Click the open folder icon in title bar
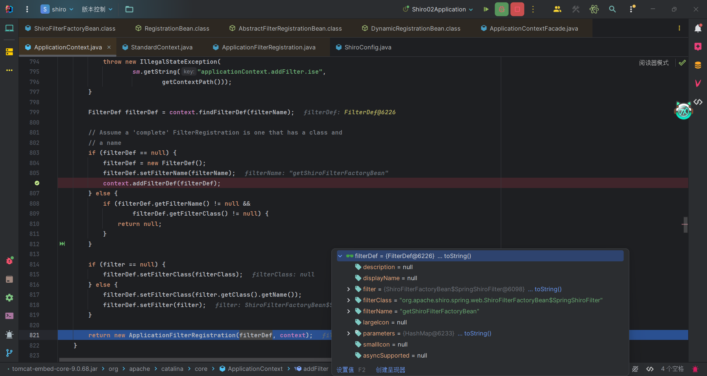 [x=129, y=9]
